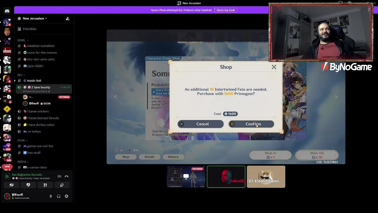Click the YENİ new mentions badge
Screen dimensions: 378x213
[x=7, y=167]
